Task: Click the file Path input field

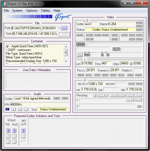Action: 34,28
